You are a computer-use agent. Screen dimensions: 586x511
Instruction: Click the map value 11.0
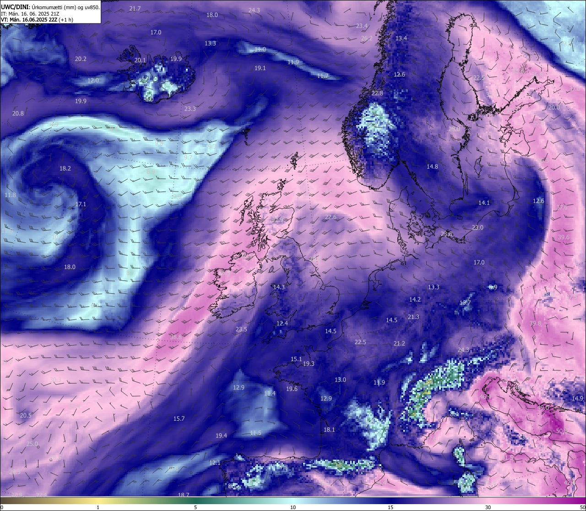click(260, 49)
